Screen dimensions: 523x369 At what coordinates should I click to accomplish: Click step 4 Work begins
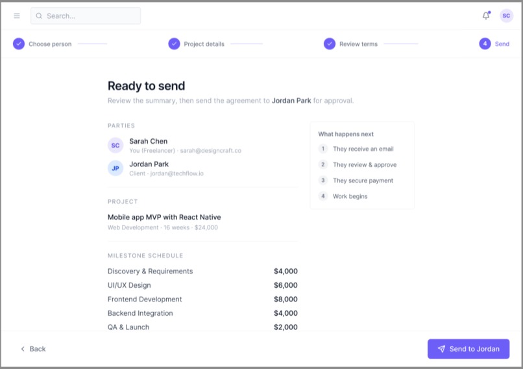tap(343, 196)
